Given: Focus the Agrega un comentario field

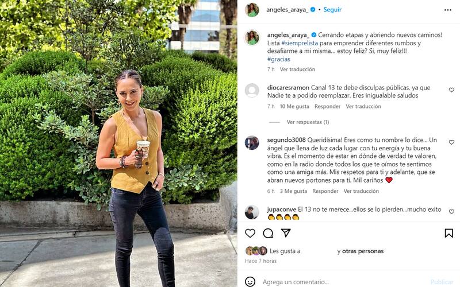Looking at the screenshot, I should click(343, 282).
